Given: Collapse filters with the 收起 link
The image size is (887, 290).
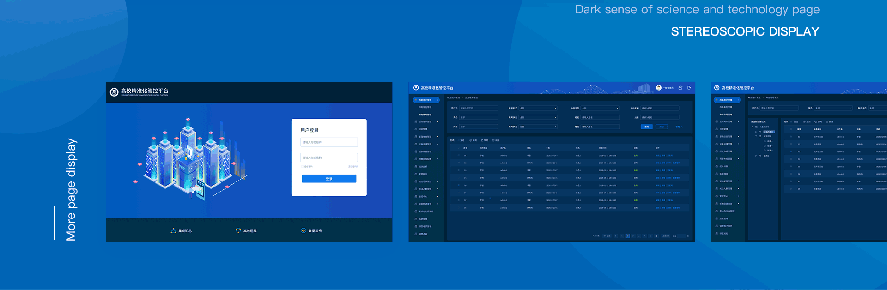Looking at the screenshot, I should click(679, 127).
